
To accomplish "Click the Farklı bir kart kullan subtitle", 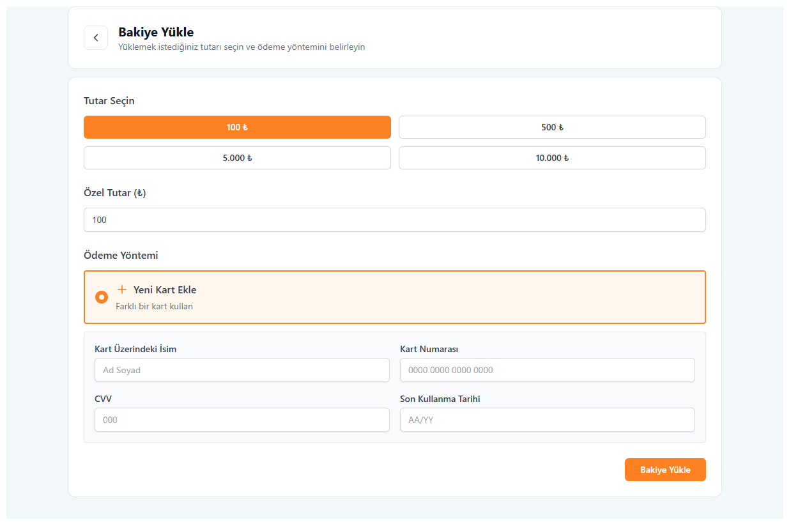I will click(x=154, y=306).
